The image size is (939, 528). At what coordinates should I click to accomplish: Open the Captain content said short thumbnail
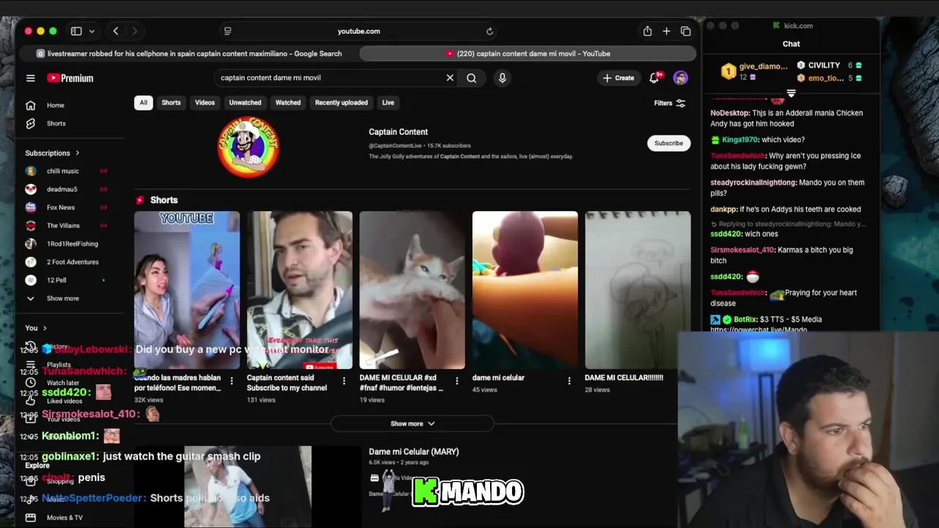(299, 290)
